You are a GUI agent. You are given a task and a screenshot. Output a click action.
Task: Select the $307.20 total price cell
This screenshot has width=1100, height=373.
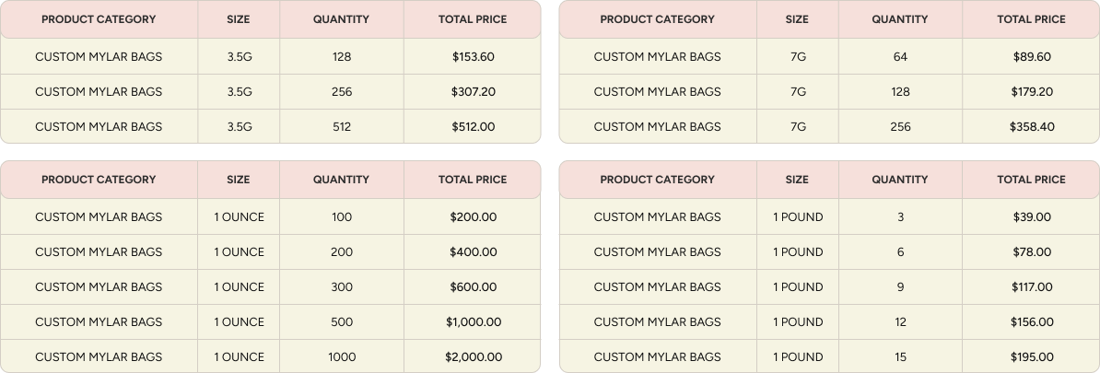(x=473, y=92)
